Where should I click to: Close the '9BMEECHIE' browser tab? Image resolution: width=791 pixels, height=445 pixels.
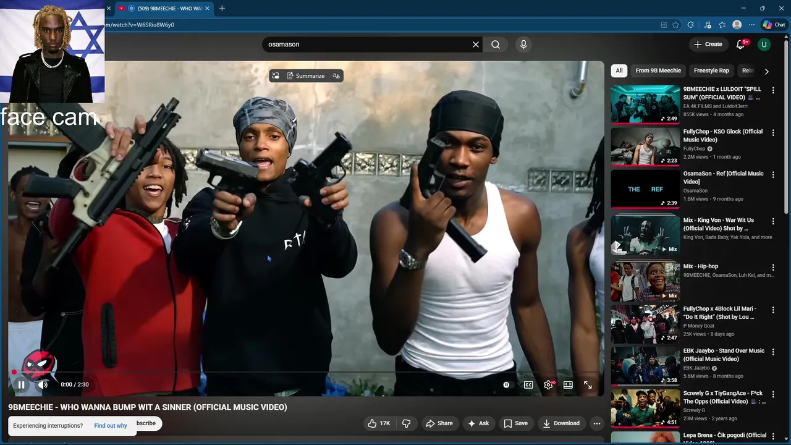(207, 8)
